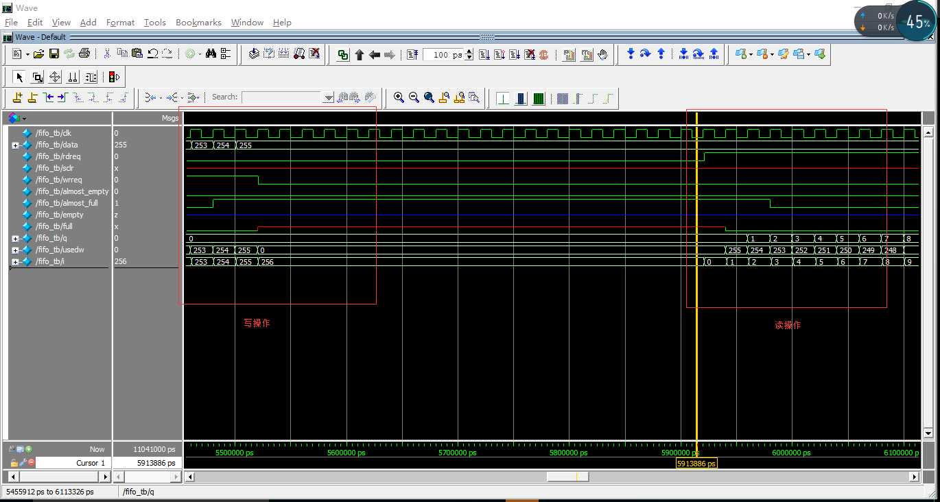The width and height of the screenshot is (940, 502).
Task: Open the first layout icon's dropdown arrow
Action: [x=751, y=54]
